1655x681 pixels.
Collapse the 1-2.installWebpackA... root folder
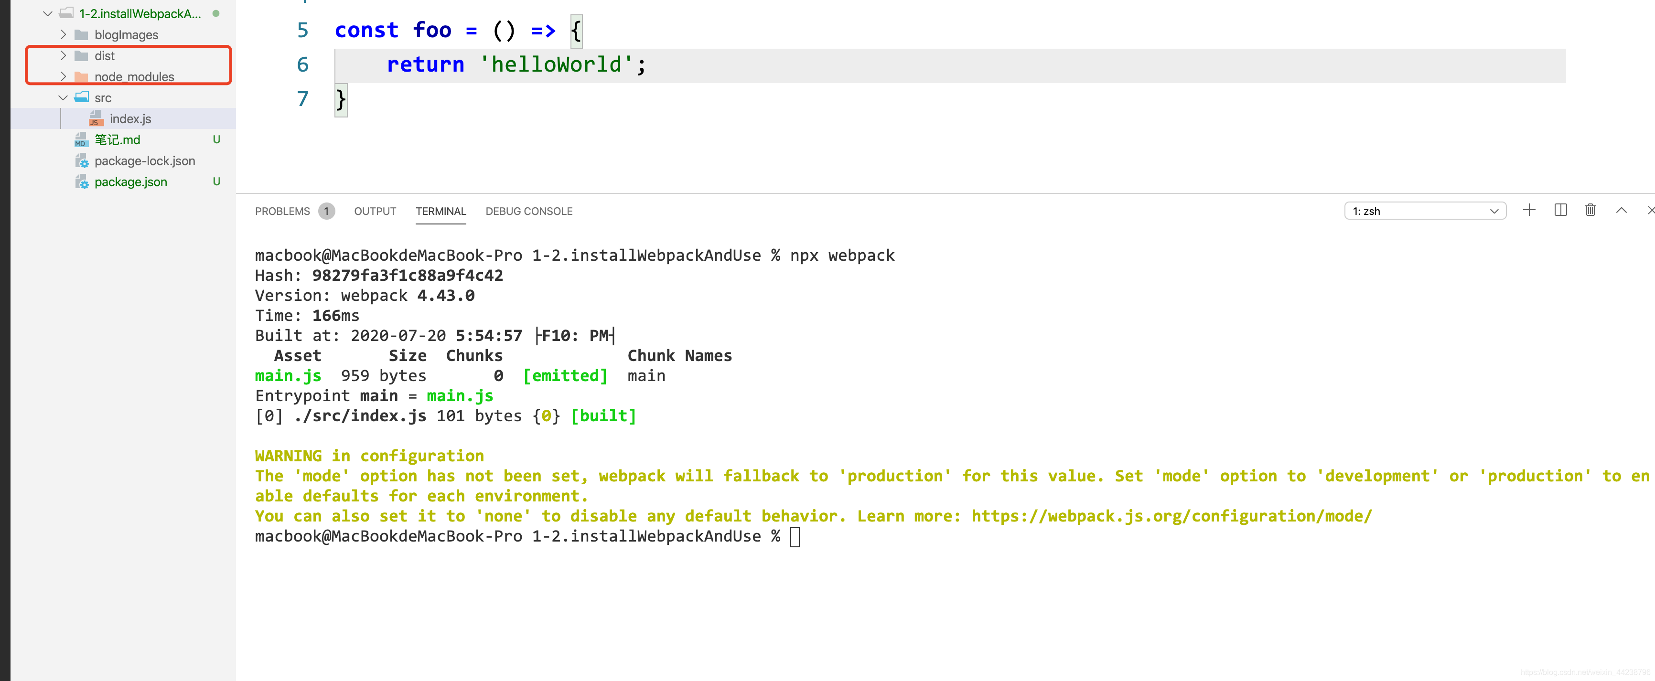48,13
